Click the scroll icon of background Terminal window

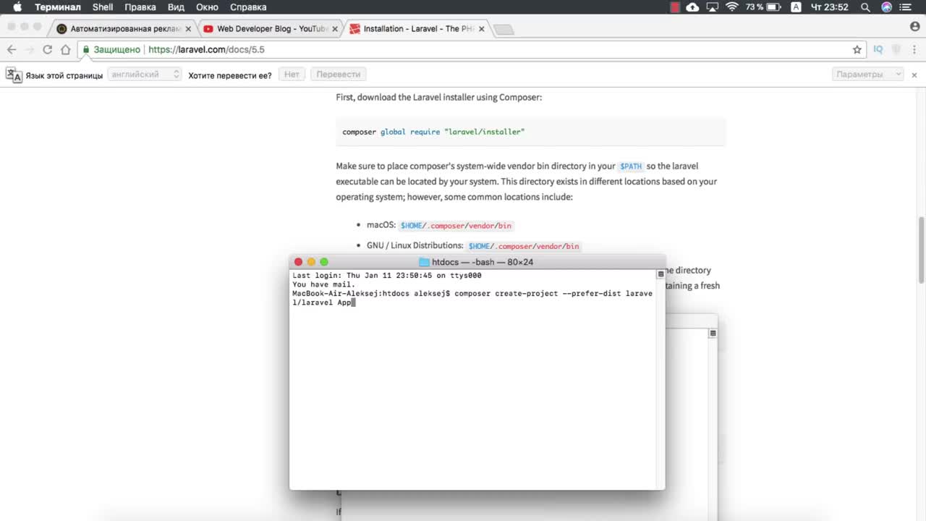tap(713, 333)
